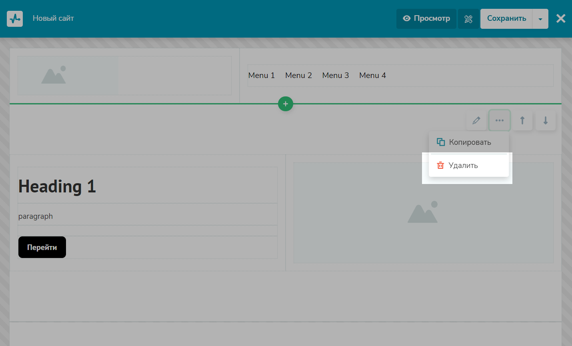572x346 pixels.
Task: Click the Просмотр preview button
Action: [426, 18]
